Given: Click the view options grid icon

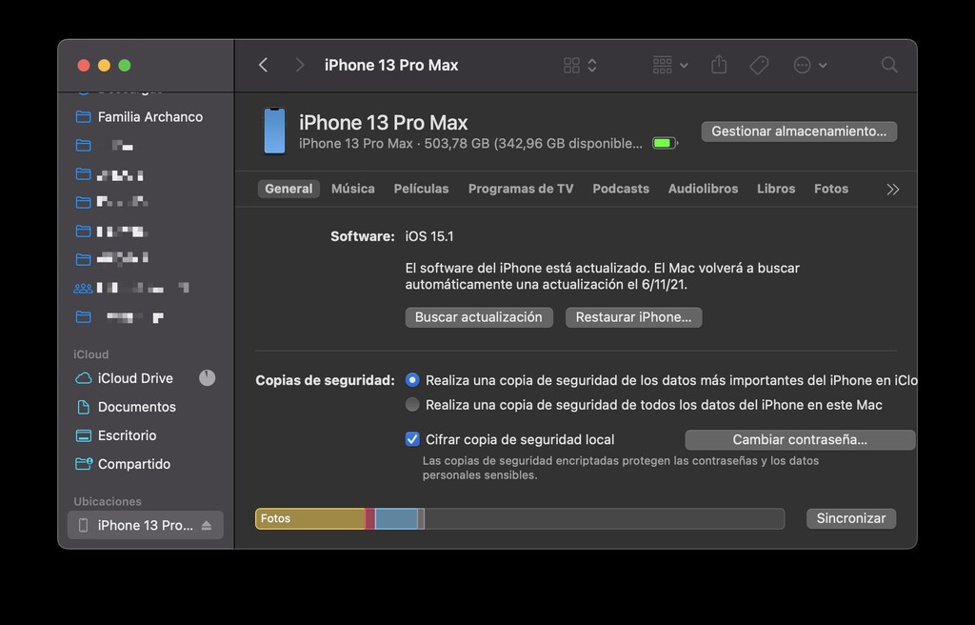Looking at the screenshot, I should coord(572,65).
